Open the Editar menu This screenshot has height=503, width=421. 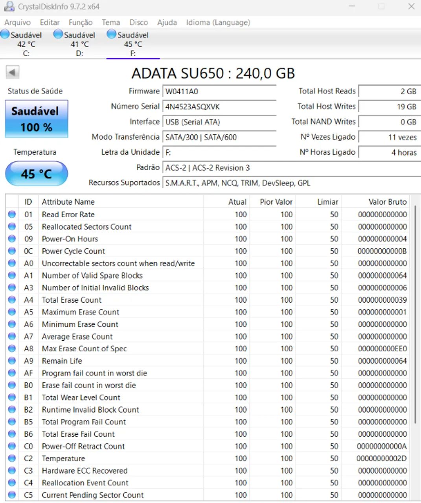point(50,22)
